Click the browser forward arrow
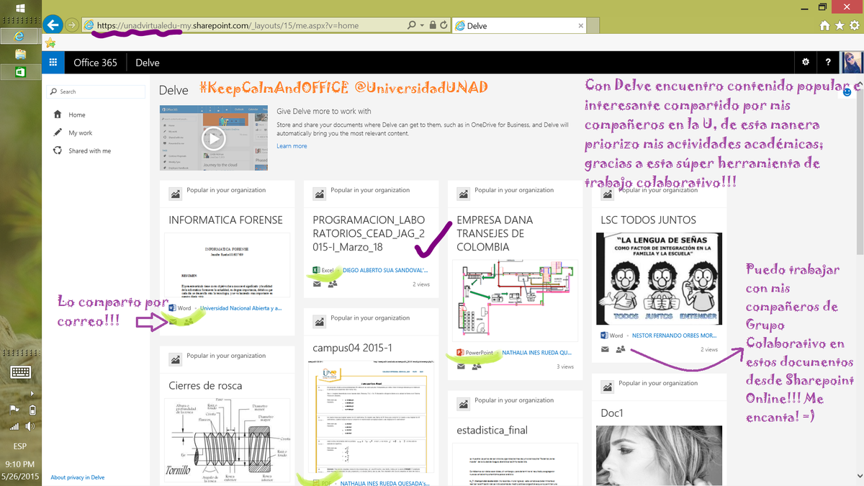This screenshot has height=486, width=864. [x=71, y=25]
